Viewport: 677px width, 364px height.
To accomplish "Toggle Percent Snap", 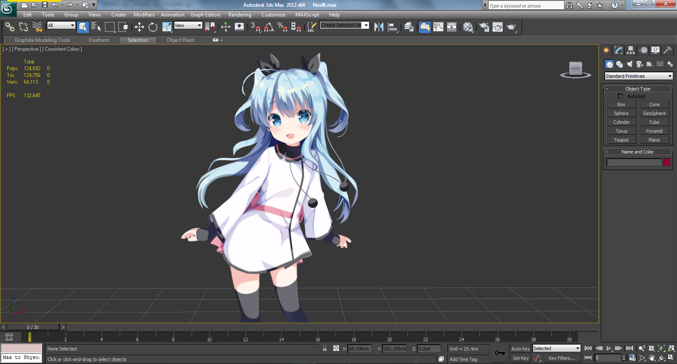I will pyautogui.click(x=282, y=27).
